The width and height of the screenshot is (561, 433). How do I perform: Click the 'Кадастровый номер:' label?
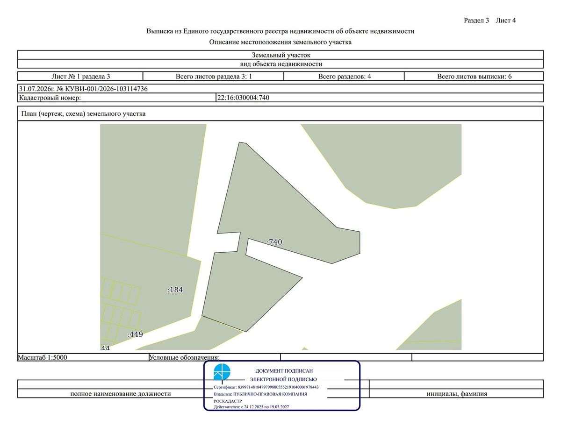coord(50,98)
